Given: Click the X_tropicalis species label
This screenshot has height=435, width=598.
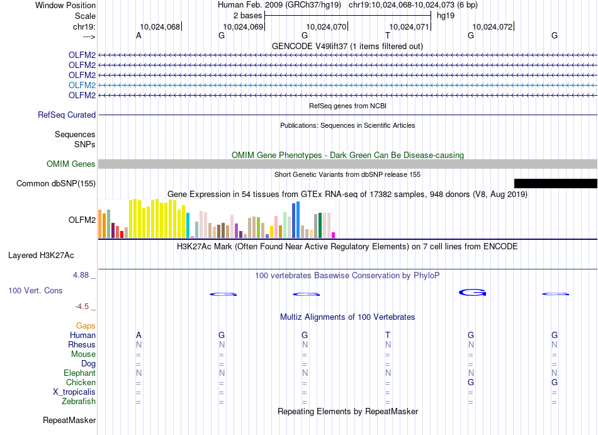Looking at the screenshot, I should point(74,392).
